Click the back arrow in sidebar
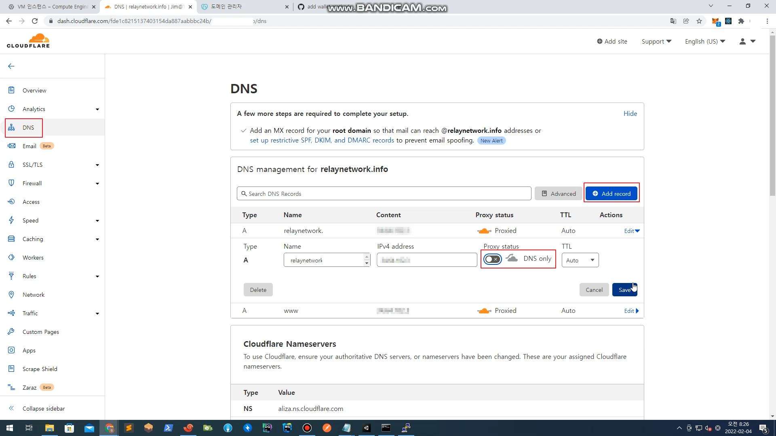Image resolution: width=776 pixels, height=436 pixels. click(11, 66)
